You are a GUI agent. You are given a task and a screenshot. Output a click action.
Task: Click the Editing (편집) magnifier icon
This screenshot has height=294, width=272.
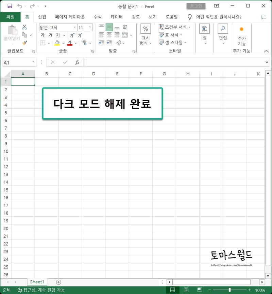(x=223, y=28)
